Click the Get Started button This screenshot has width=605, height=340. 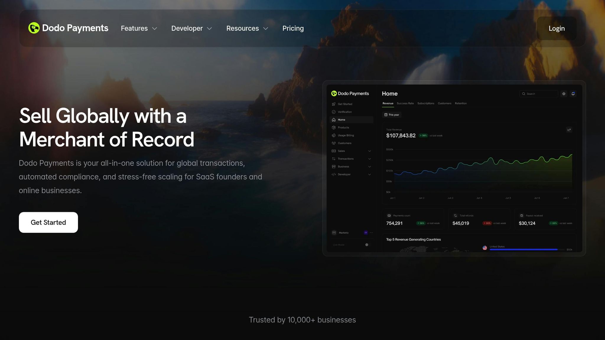click(48, 222)
